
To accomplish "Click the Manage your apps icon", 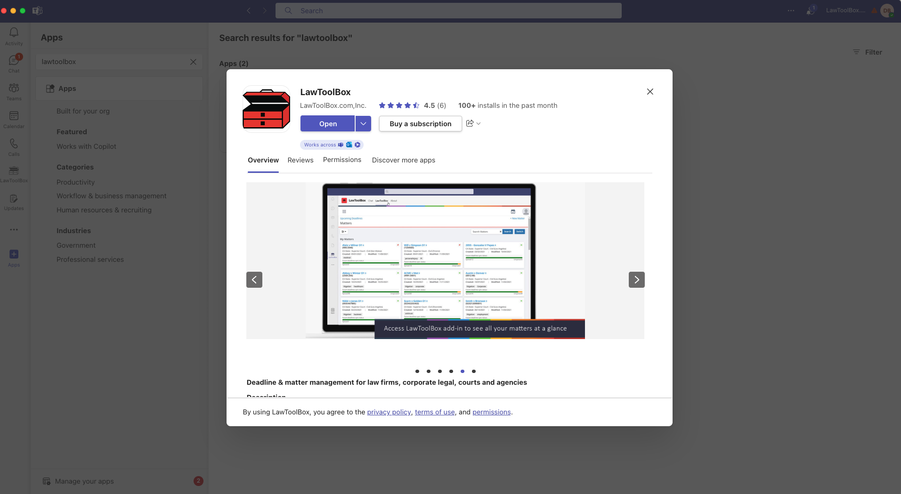I will tap(47, 481).
